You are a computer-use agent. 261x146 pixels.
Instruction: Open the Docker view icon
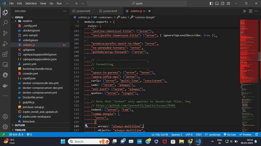5,86
